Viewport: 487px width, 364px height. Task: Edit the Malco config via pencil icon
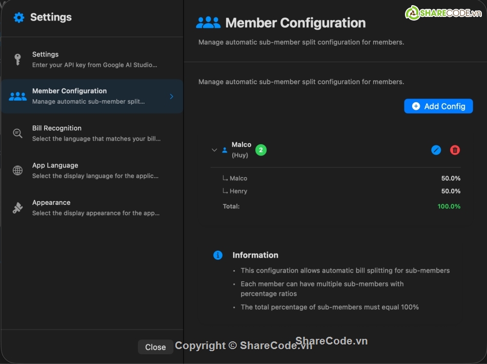(436, 150)
